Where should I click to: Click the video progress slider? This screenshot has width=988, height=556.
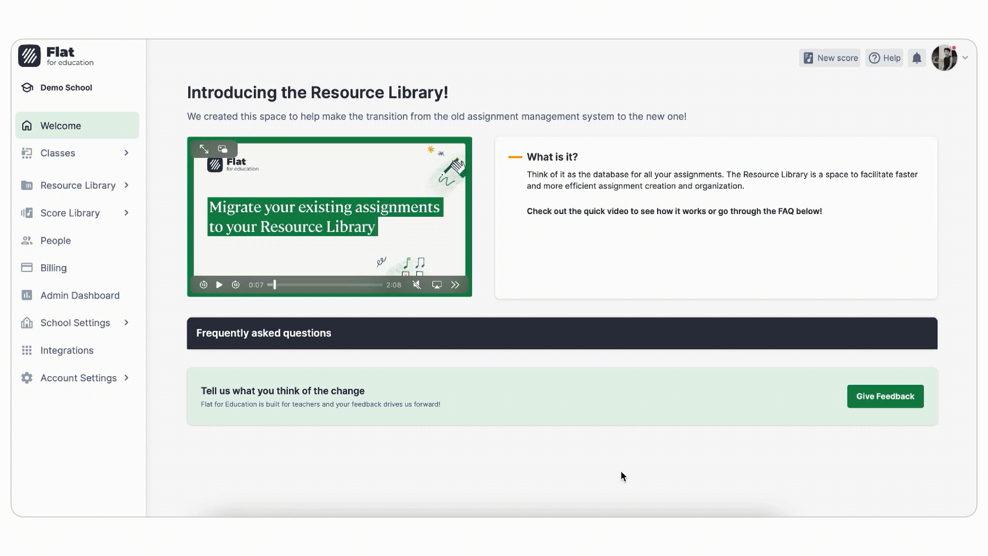[x=325, y=285]
